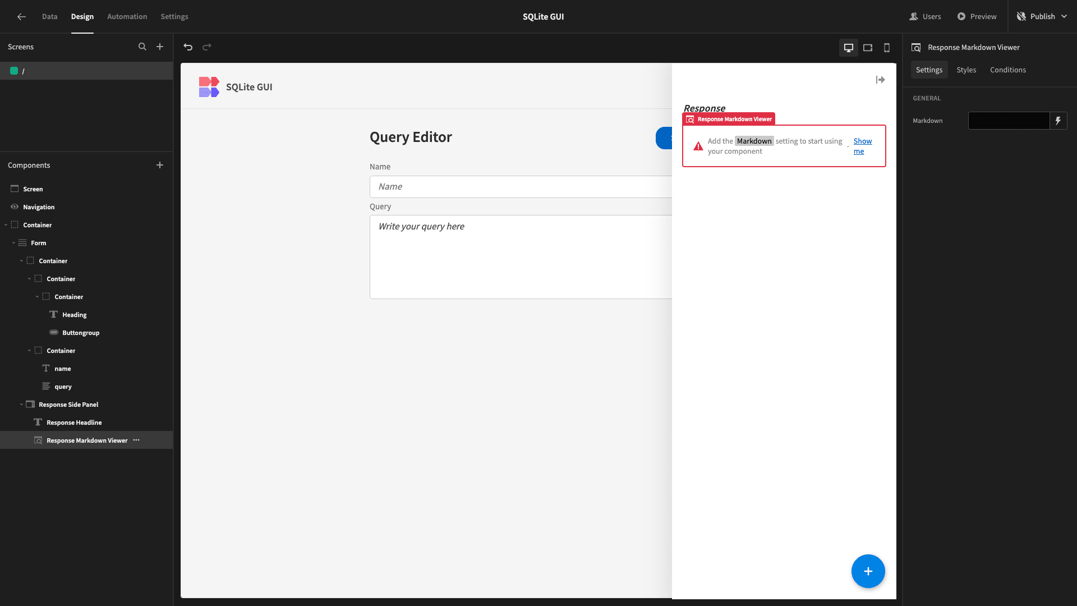The height and width of the screenshot is (606, 1077).
Task: Click the redo arrow icon
Action: pyautogui.click(x=207, y=47)
